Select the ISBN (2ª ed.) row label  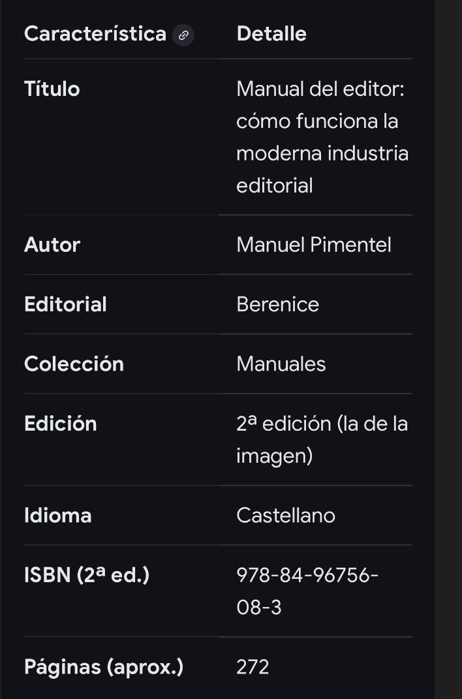(87, 575)
